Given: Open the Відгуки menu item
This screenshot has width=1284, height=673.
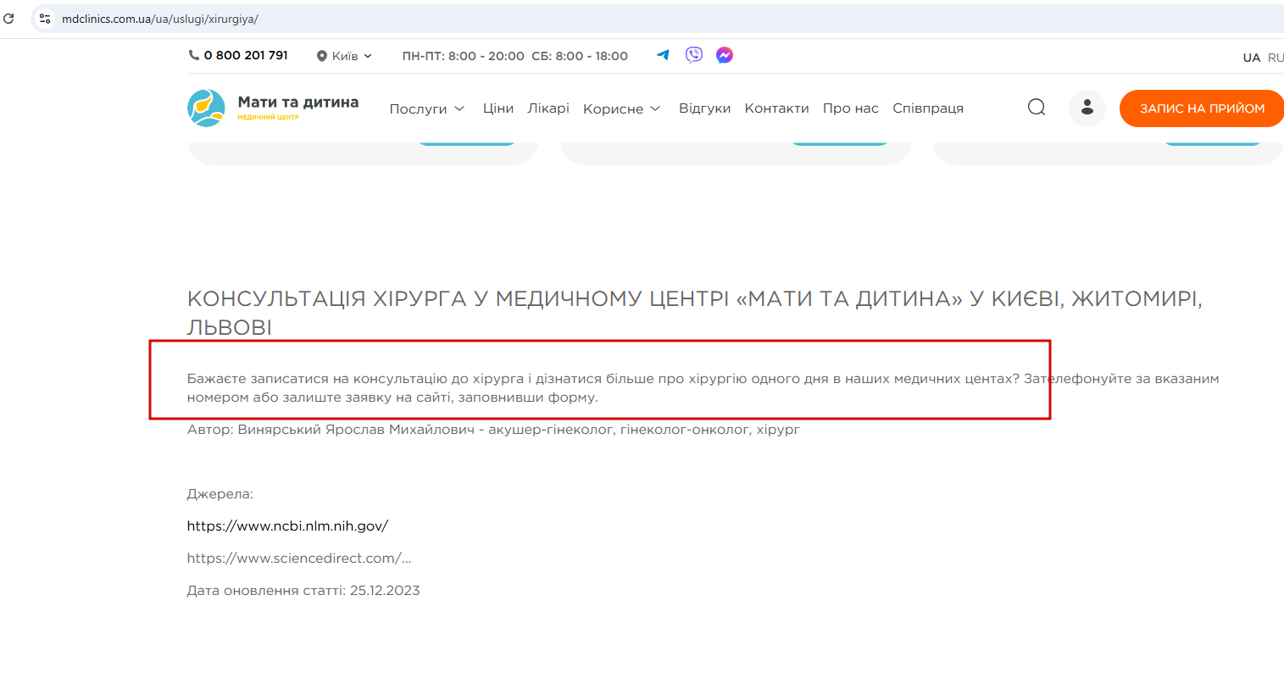Looking at the screenshot, I should pyautogui.click(x=704, y=108).
